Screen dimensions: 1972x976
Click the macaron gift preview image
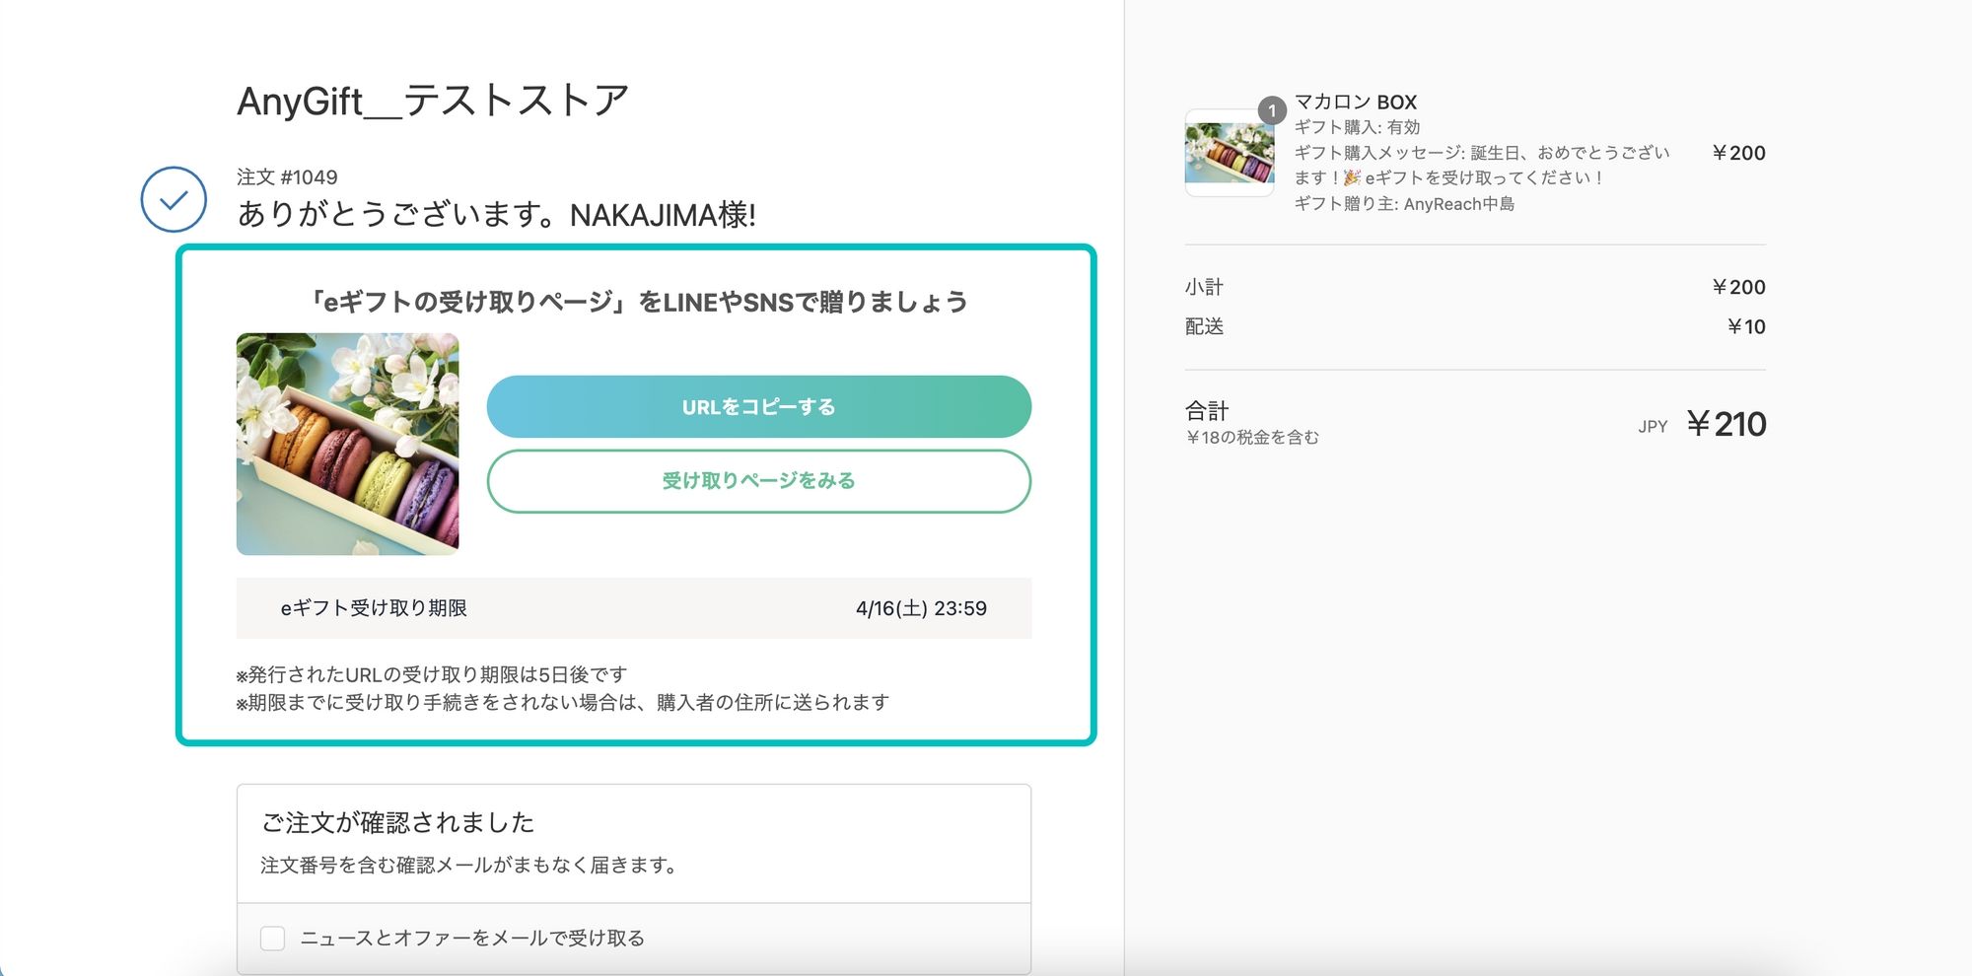pos(347,442)
